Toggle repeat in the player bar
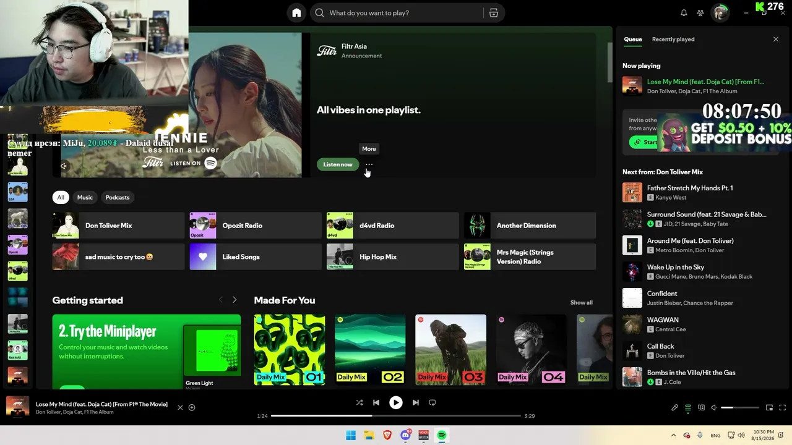792x445 pixels. point(433,402)
